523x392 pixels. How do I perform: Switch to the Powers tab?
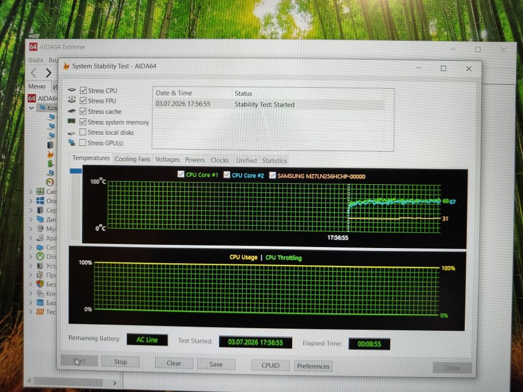click(195, 160)
